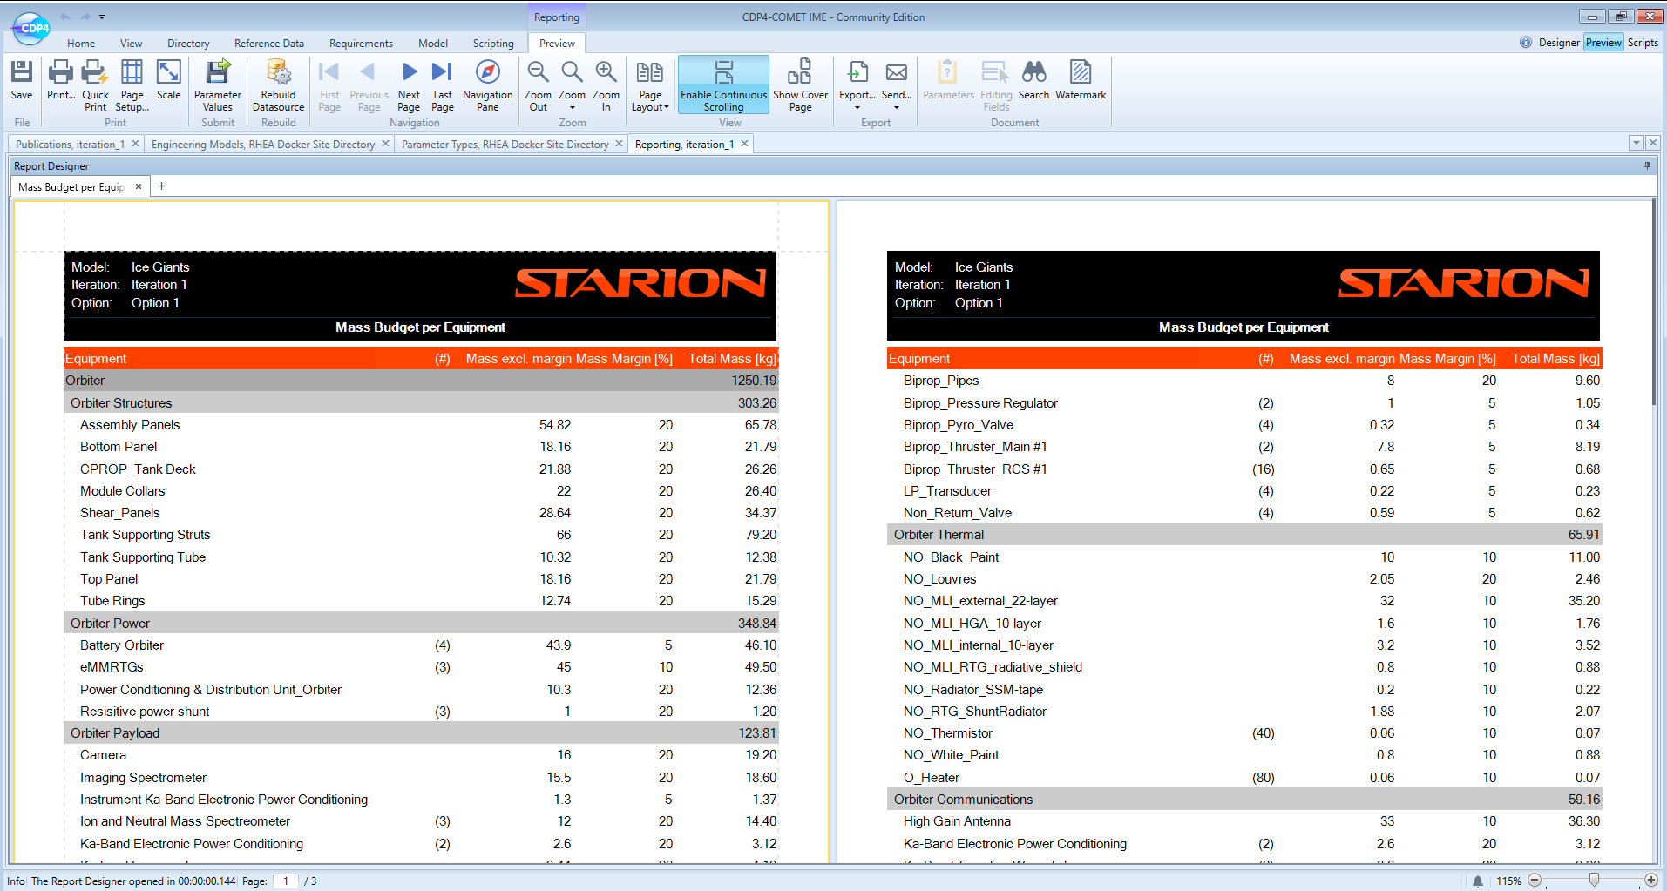Toggle Show Cover Page

(x=800, y=85)
